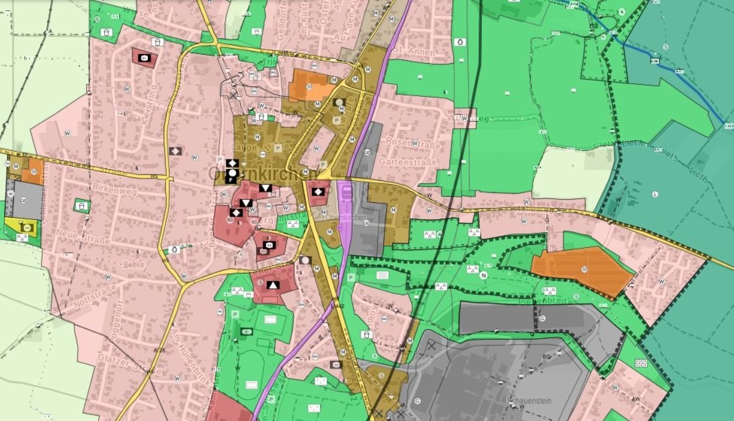Select the circled N marker in green area

pos(483,275)
